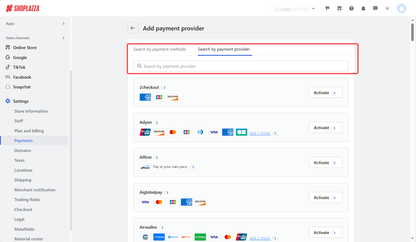
Task: Open the store selector dropdown arrow
Action: click(x=314, y=9)
